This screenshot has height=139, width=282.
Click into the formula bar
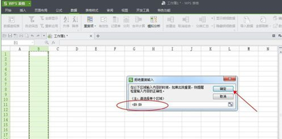tap(170, 42)
